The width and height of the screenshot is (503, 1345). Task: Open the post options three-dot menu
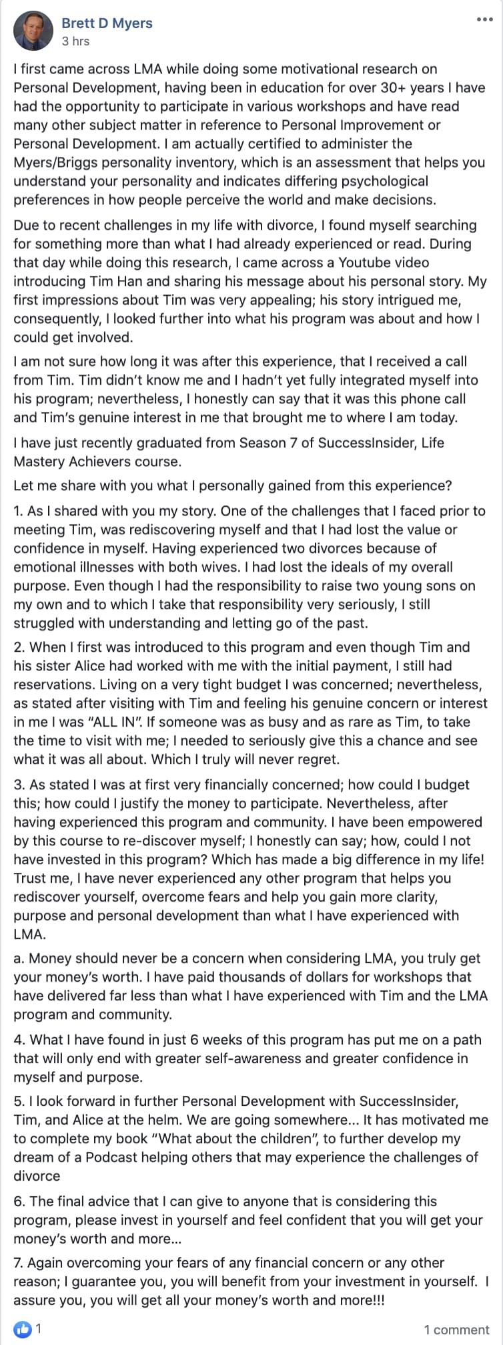(x=485, y=20)
